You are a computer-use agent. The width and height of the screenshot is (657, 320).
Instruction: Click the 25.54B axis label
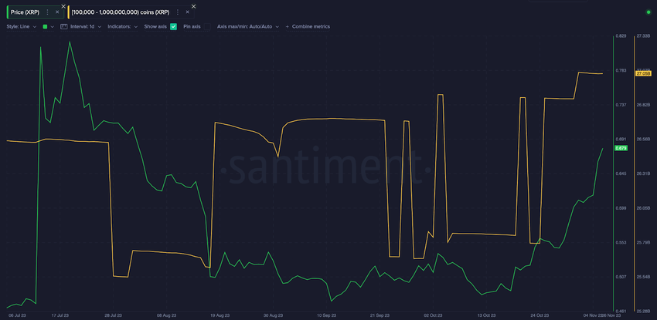click(643, 277)
